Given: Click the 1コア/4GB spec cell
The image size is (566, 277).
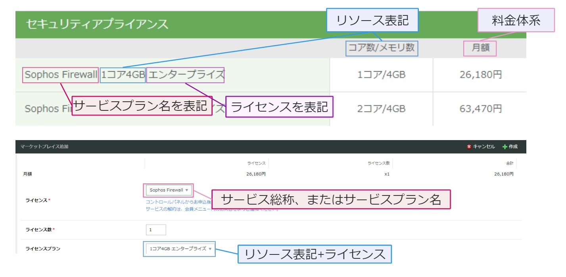Looking at the screenshot, I should click(381, 75).
